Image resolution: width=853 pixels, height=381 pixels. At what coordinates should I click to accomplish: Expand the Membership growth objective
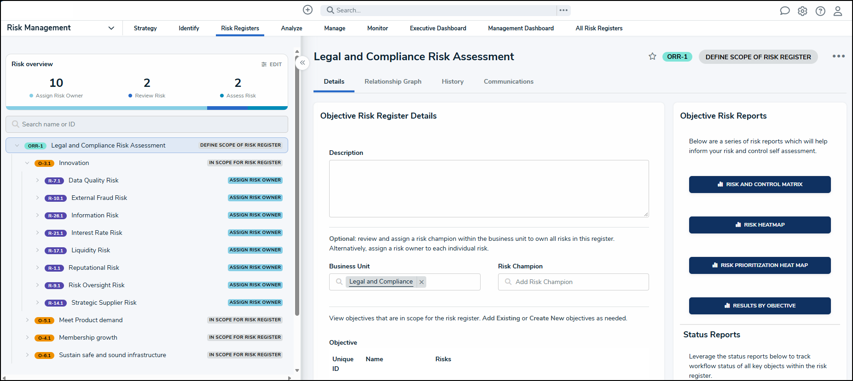[x=27, y=338]
